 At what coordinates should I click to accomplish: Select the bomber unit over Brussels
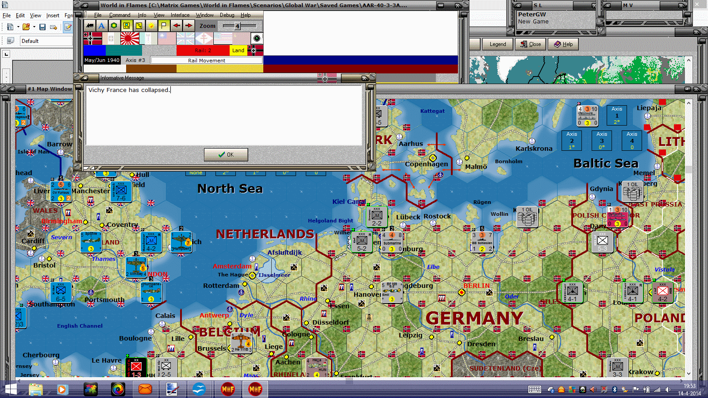tap(242, 342)
